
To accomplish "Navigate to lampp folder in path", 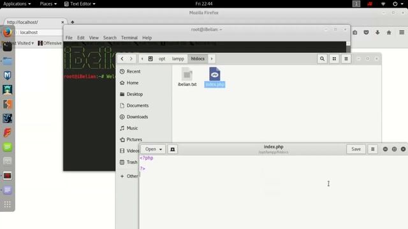I will click(x=178, y=59).
